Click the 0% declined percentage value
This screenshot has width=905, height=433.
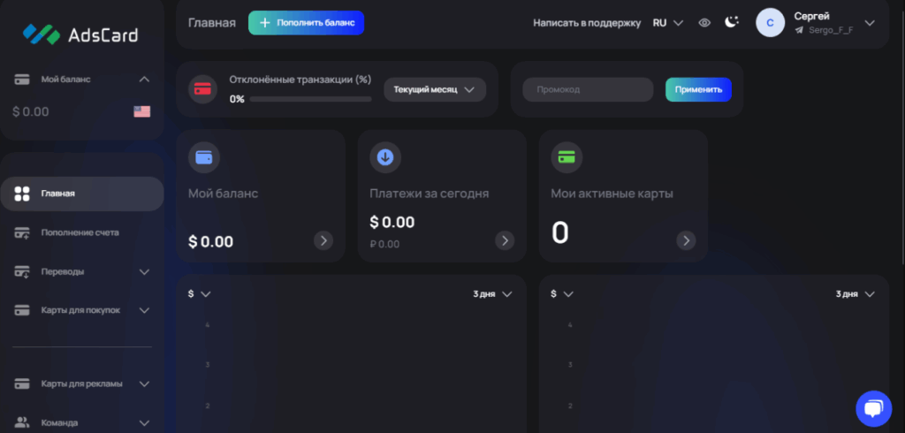pos(237,99)
